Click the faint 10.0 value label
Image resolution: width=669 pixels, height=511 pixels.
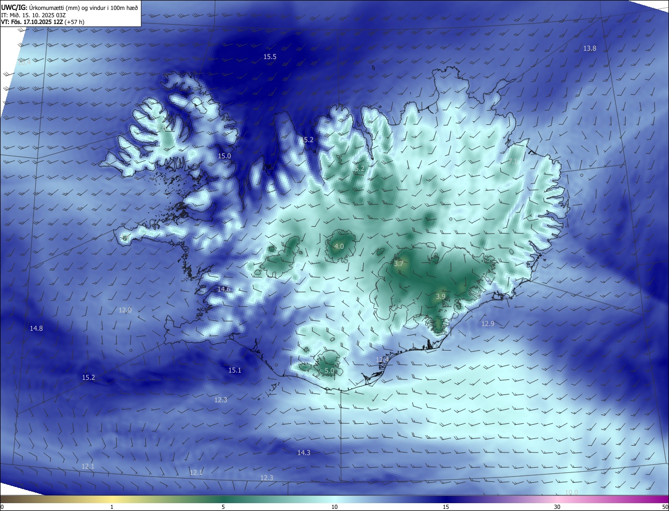click(x=572, y=492)
